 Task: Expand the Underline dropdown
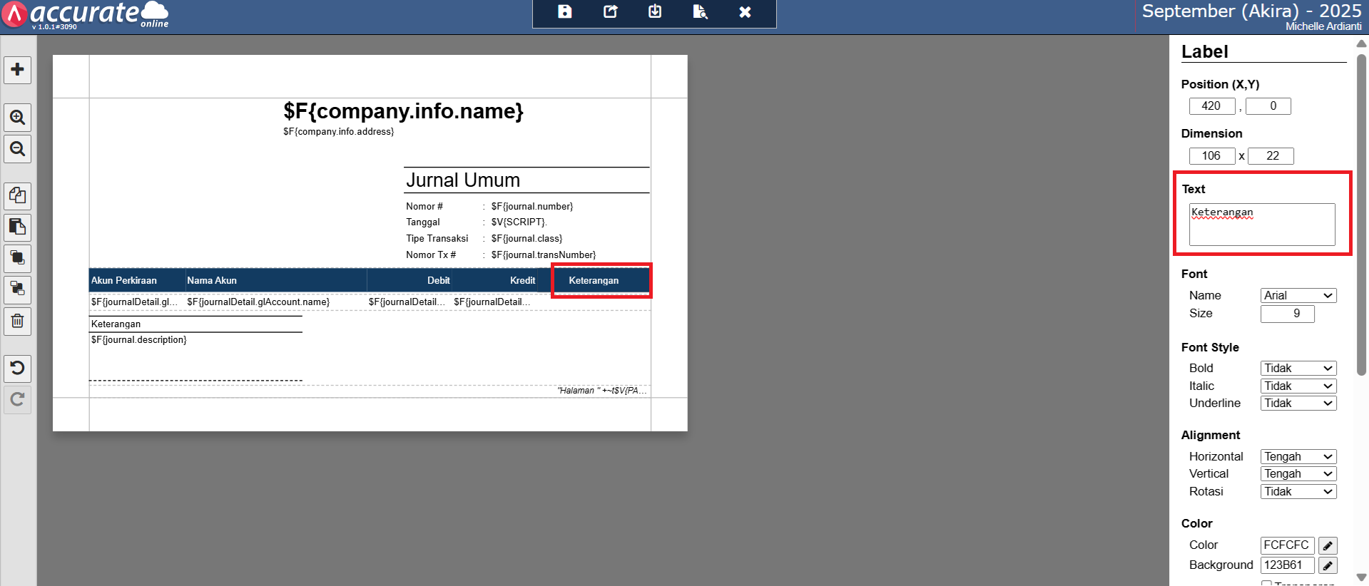1298,403
